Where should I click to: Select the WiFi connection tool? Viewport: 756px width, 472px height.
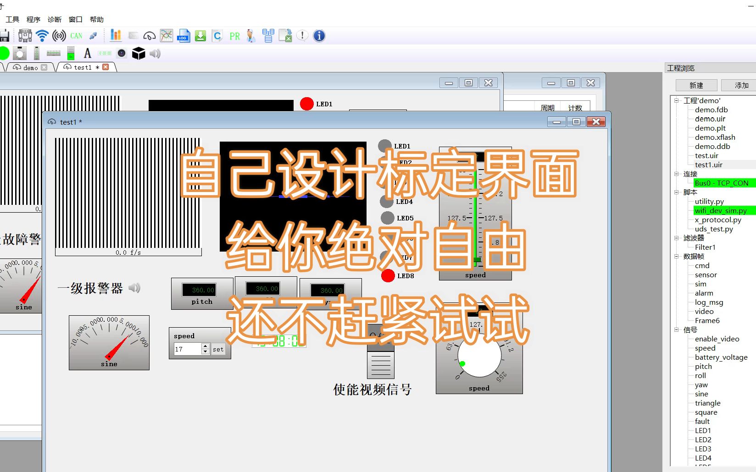click(42, 35)
